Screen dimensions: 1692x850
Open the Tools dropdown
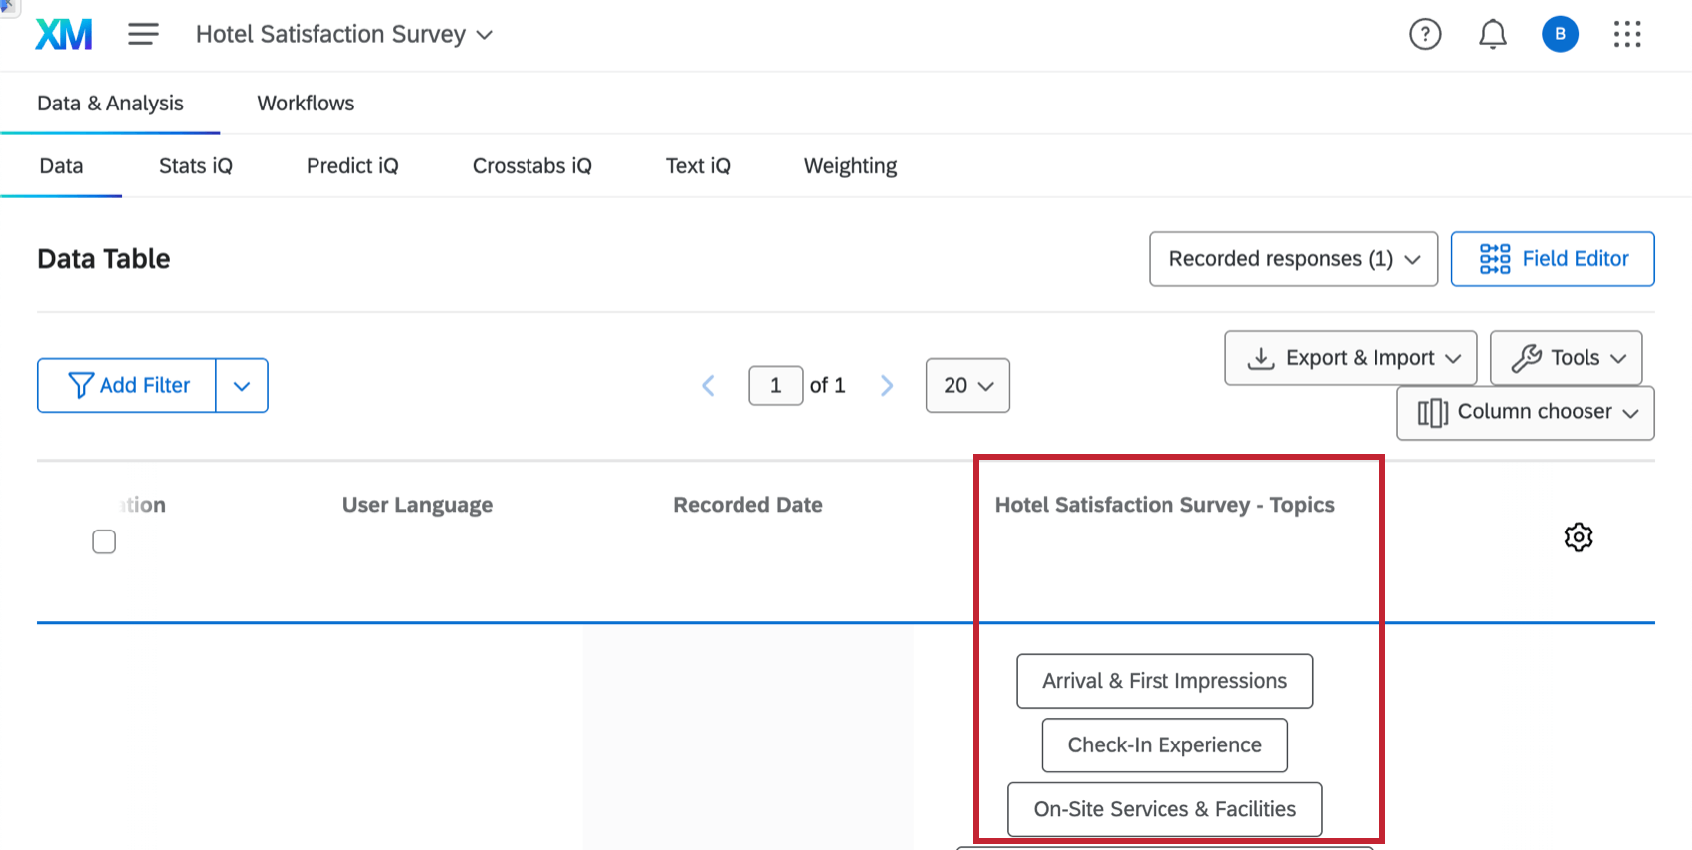pos(1566,358)
